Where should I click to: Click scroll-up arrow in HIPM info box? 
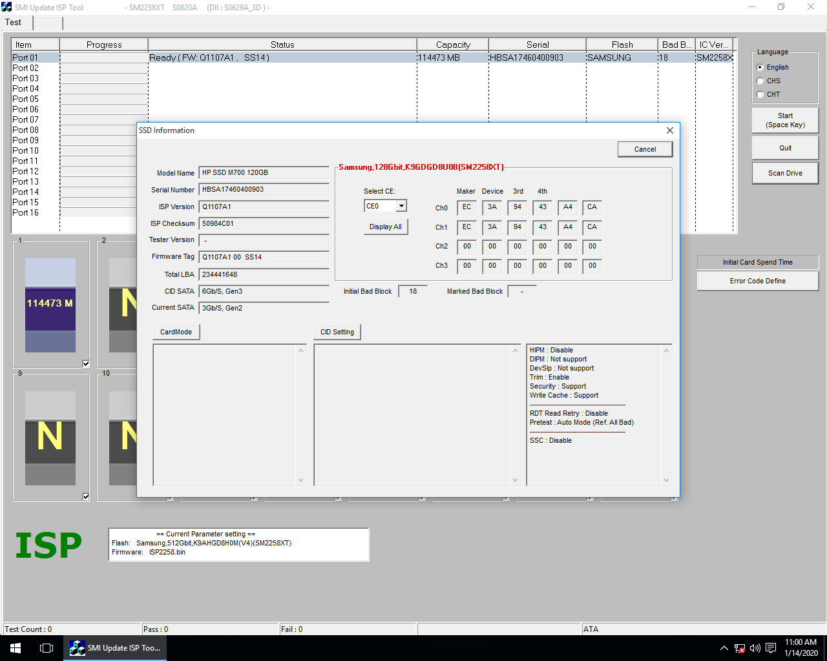(666, 351)
